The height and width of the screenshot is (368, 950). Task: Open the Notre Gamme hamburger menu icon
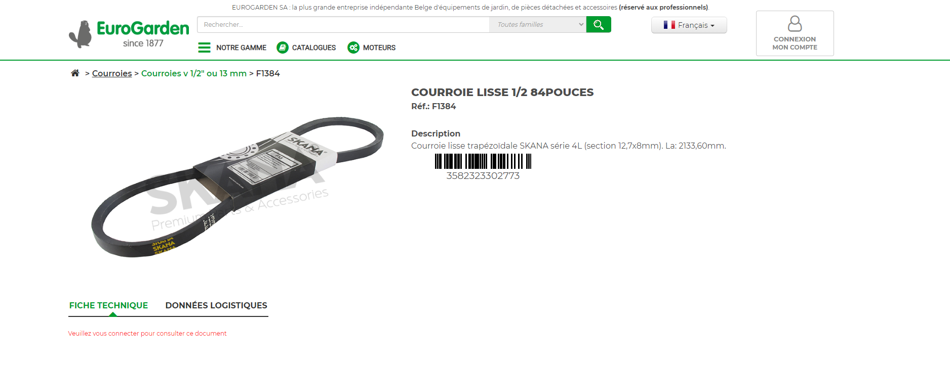point(204,48)
